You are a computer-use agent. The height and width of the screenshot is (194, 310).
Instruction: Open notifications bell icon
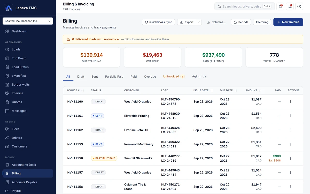click(x=280, y=6)
